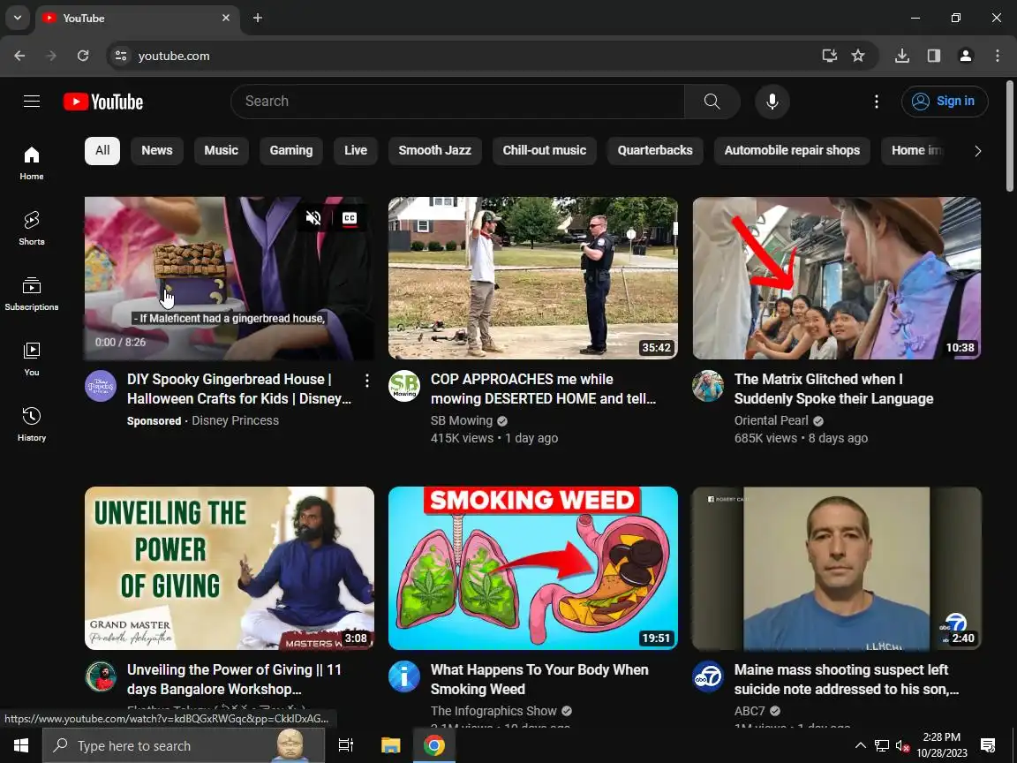Open YouTube settings three-dot menu
The image size is (1017, 763).
tap(877, 102)
